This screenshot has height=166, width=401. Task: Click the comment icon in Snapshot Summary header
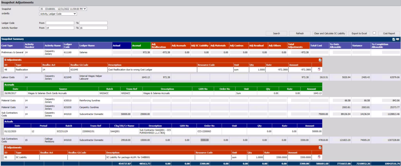tap(397, 39)
